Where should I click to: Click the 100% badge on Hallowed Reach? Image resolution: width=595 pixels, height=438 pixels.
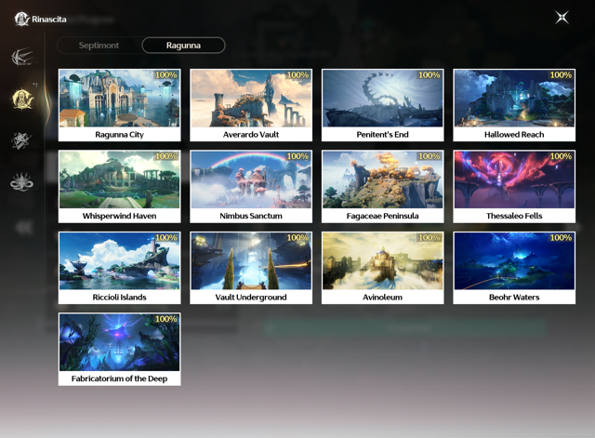click(x=561, y=74)
